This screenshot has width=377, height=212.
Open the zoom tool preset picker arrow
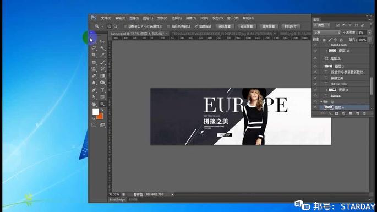click(102, 26)
